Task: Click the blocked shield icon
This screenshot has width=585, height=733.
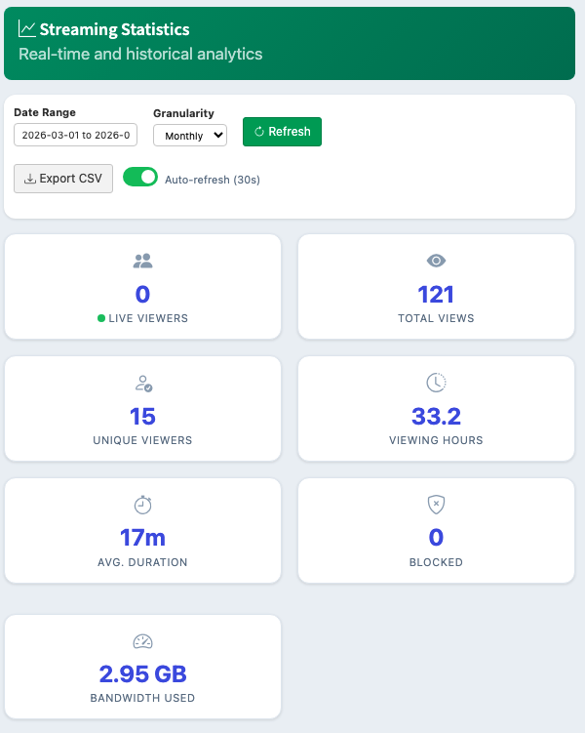Action: click(x=436, y=505)
